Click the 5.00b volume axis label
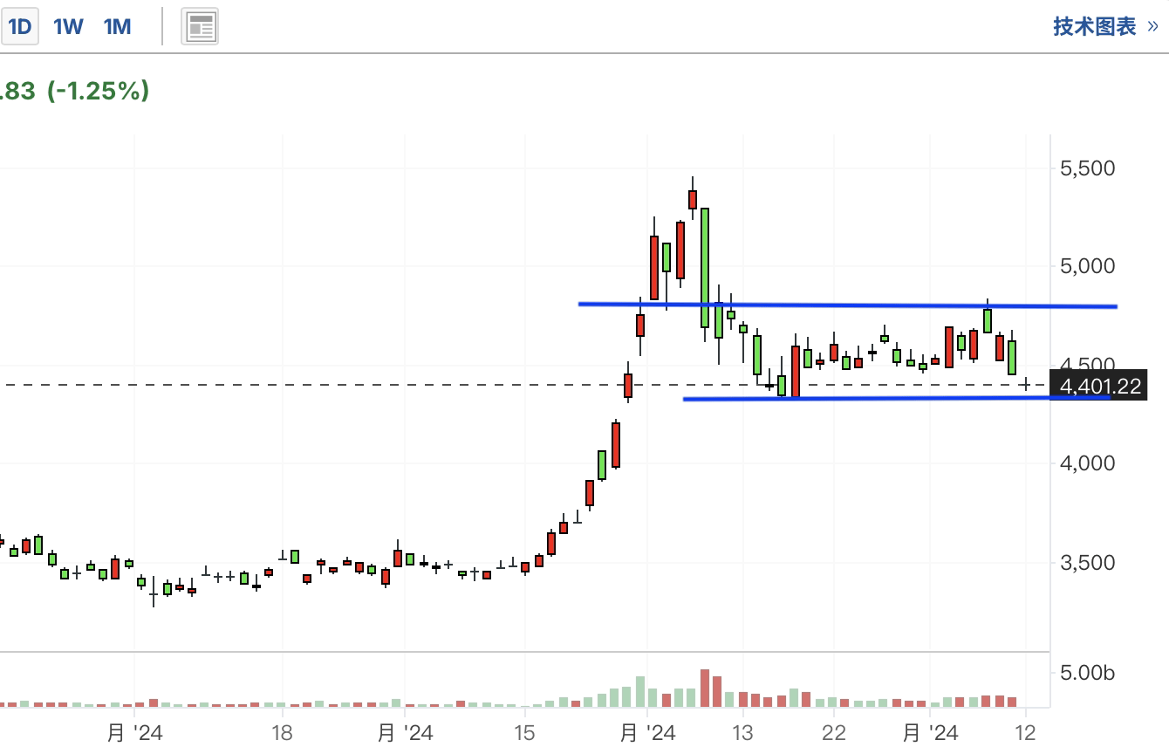Screen dimensions: 1169x747 [x=1087, y=674]
